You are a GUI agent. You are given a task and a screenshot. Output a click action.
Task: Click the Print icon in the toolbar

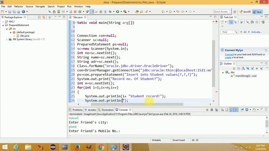18,12
